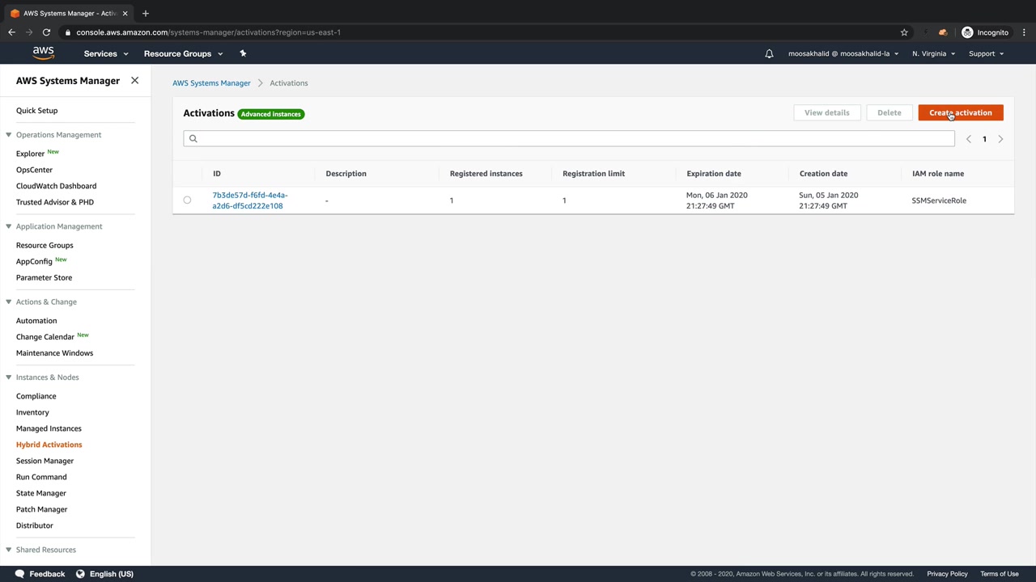Open Distributor in the sidebar
Viewport: 1036px width, 582px height.
point(35,525)
